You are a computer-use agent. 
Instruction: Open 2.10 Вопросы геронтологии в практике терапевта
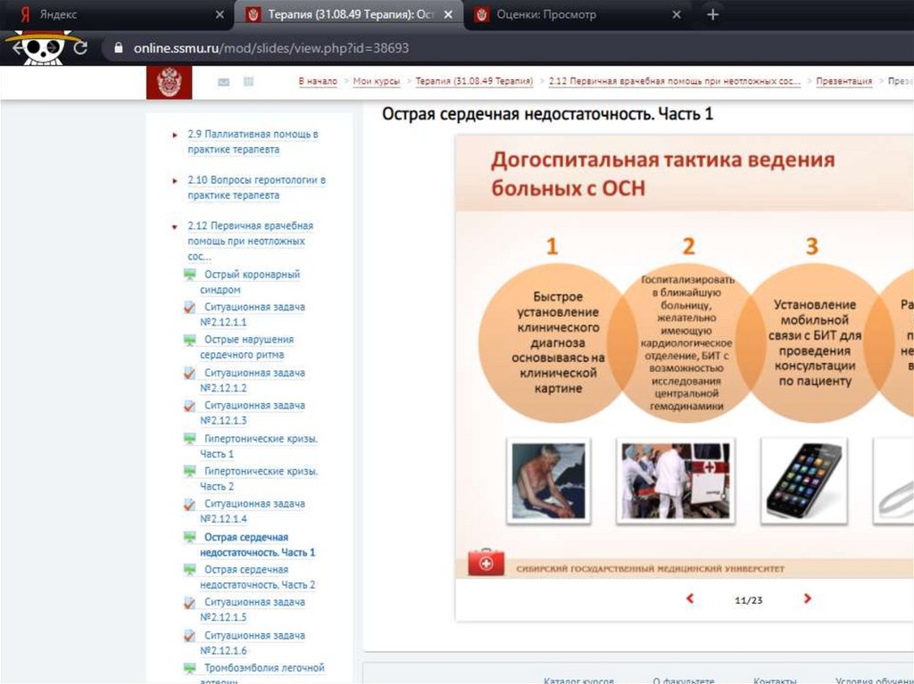tap(256, 187)
